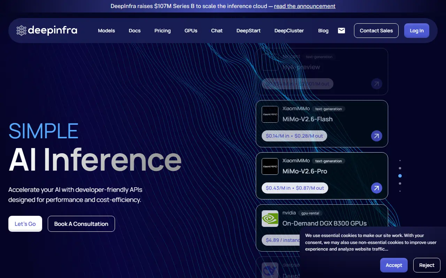
Task: Click the deepinfra logo in the header
Action: click(x=47, y=31)
